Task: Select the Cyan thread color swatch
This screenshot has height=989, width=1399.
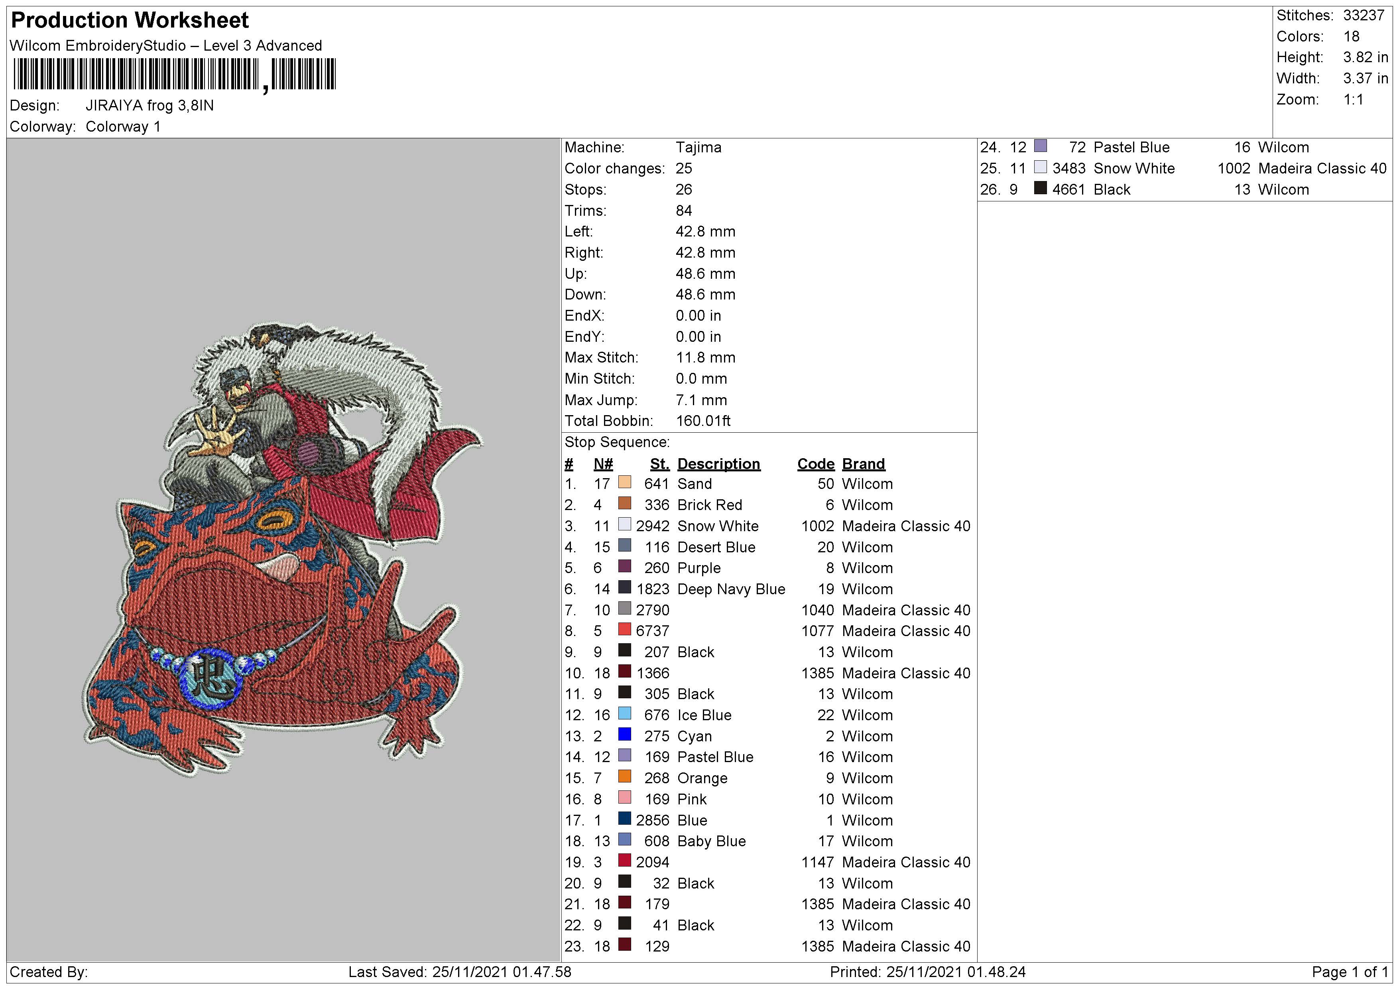Action: point(625,735)
